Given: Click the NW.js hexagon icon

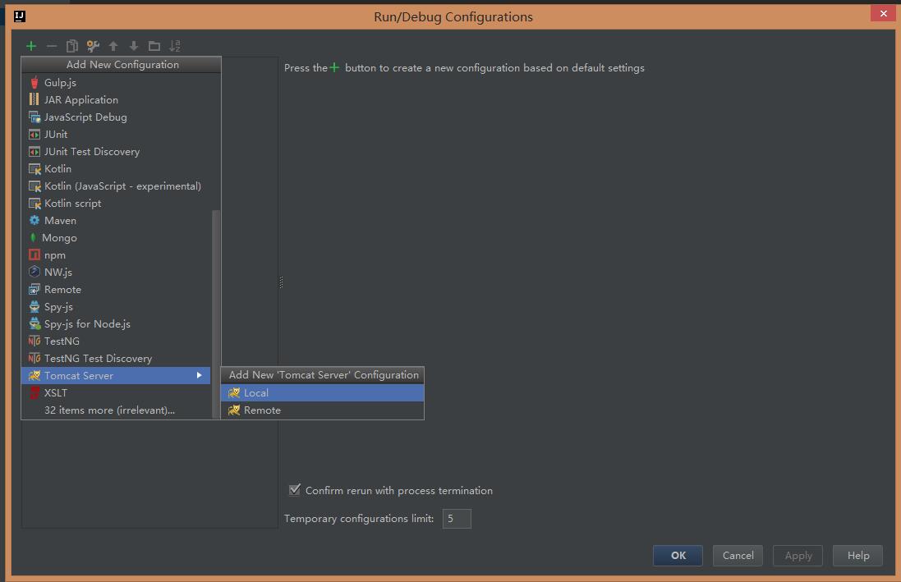Looking at the screenshot, I should tap(34, 272).
